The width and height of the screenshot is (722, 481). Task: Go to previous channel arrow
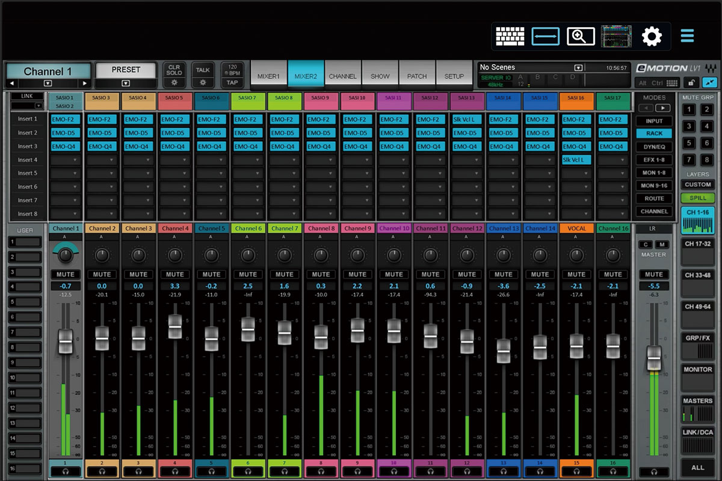(x=11, y=84)
